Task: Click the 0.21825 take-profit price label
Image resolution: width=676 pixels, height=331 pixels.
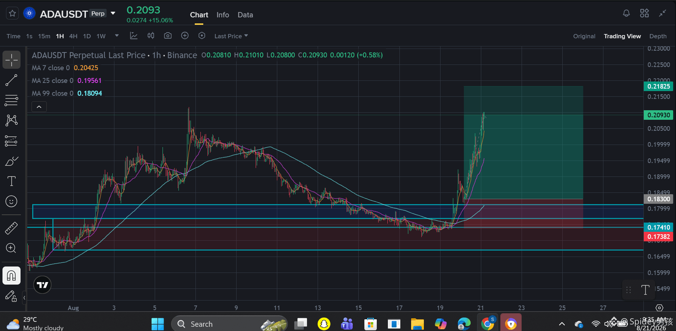Action: coord(658,86)
